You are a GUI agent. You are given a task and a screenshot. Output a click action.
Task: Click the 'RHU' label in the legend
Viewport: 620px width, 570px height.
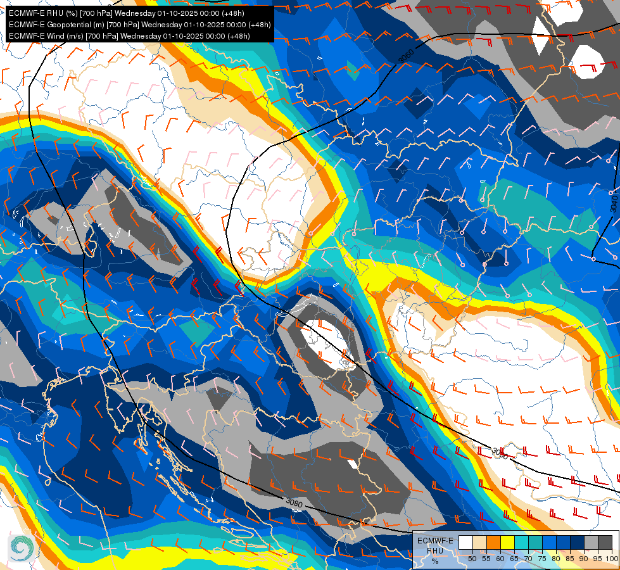(435, 551)
